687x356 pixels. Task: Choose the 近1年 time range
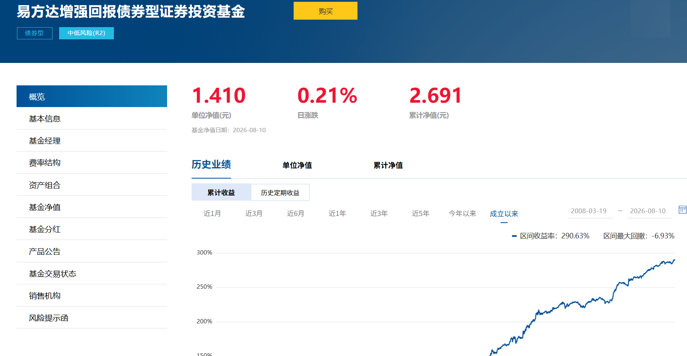[x=337, y=214]
